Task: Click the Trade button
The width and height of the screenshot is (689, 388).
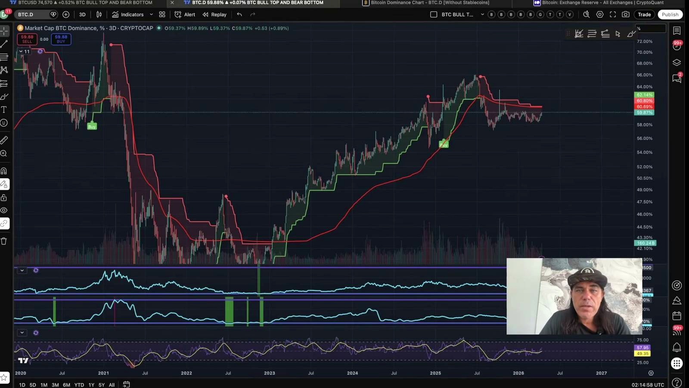Action: coord(644,14)
